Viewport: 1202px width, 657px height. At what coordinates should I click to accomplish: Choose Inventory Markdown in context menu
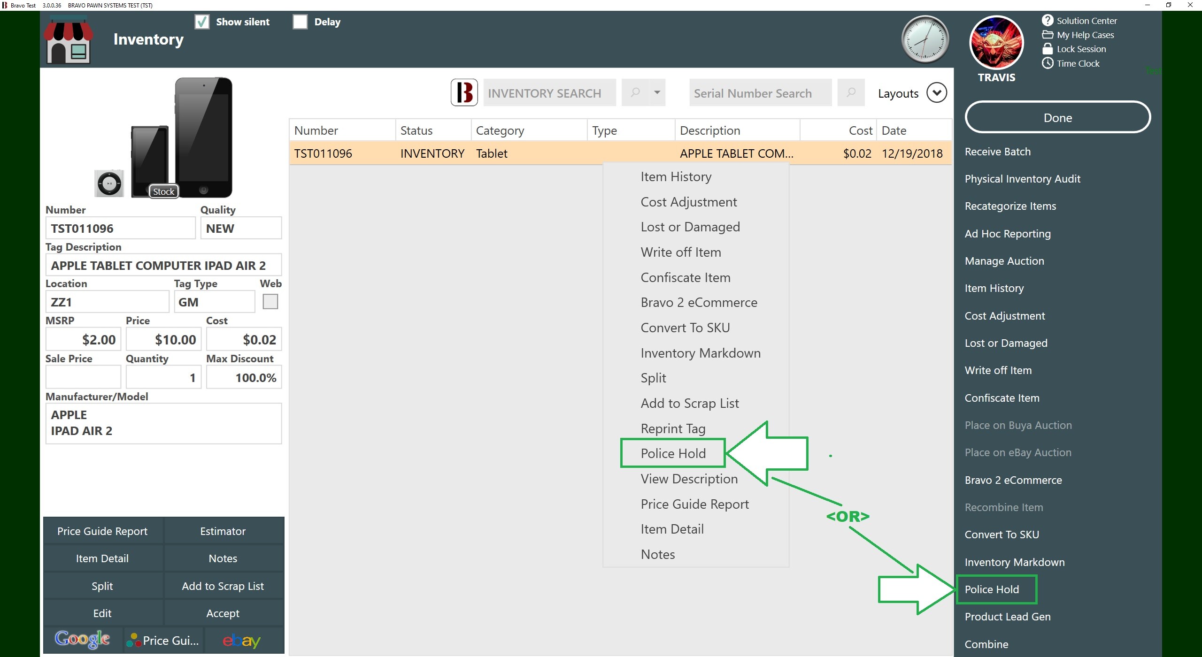(x=701, y=353)
